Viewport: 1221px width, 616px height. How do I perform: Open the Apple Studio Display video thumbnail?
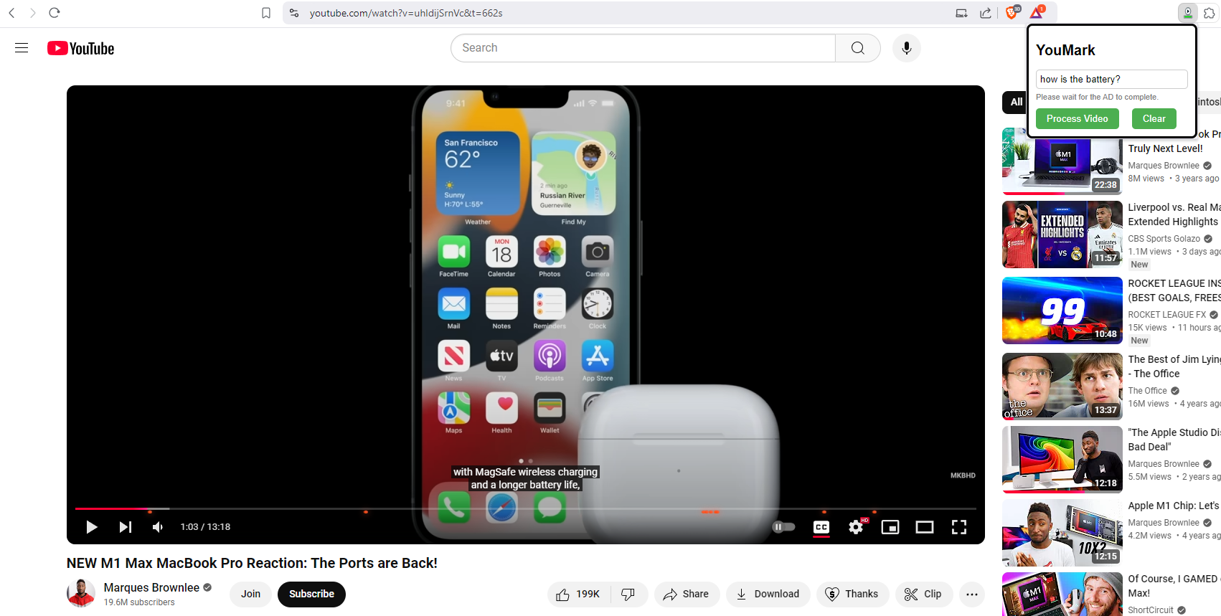(x=1062, y=460)
